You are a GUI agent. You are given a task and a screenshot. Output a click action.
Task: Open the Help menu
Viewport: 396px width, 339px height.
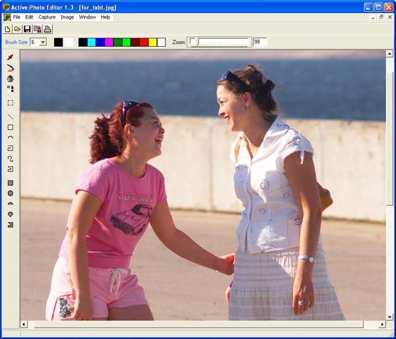click(x=106, y=17)
